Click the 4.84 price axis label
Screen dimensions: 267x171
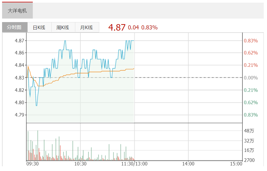(x=19, y=65)
